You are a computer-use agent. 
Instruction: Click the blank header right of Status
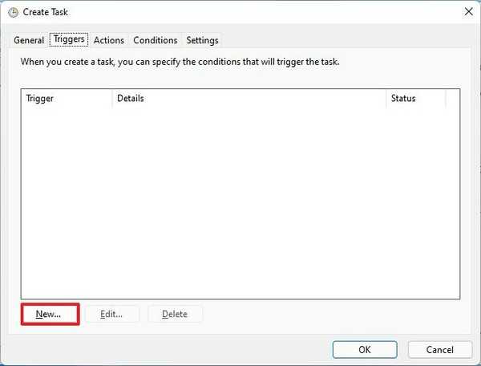click(452, 99)
